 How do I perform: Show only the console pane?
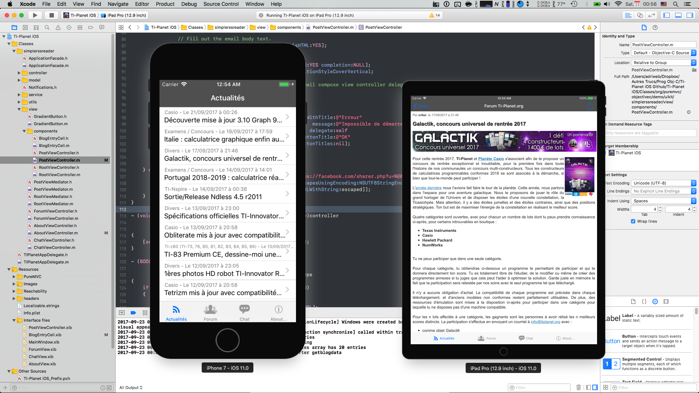click(595, 388)
